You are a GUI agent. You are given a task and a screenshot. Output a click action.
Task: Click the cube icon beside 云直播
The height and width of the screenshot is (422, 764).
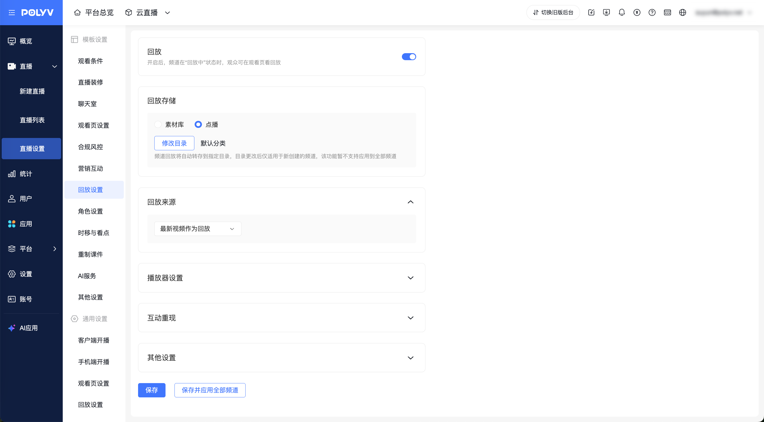[x=129, y=12]
